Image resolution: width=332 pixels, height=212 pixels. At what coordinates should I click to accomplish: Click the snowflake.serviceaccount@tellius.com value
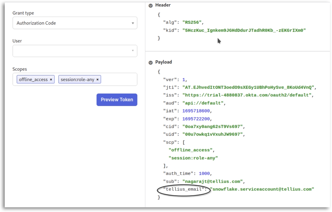(x=262, y=189)
